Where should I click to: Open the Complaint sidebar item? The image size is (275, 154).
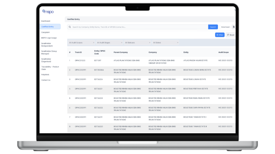45,32
